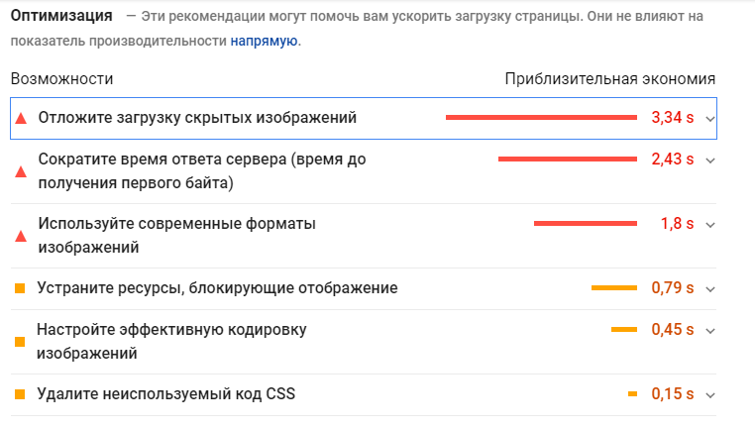The width and height of the screenshot is (755, 429).
Task: Click orange square icon beside 'Настройте эффективную кодировку изображений'
Action: tap(20, 342)
